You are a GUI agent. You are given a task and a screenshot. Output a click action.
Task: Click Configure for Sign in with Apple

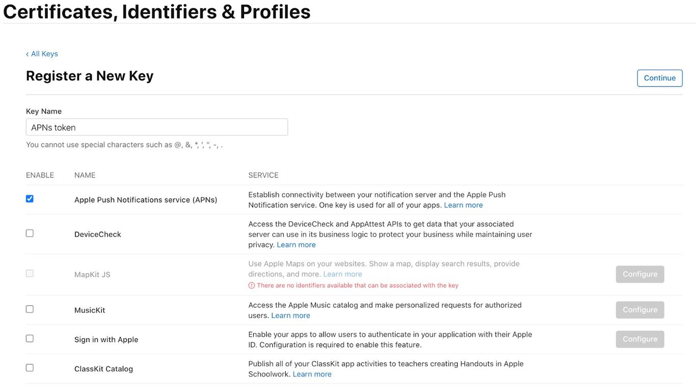[639, 339]
